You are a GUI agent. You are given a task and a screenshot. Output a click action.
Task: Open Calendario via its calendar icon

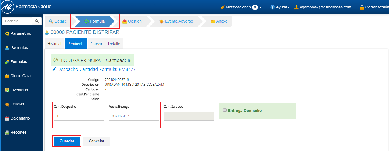(x=7, y=118)
